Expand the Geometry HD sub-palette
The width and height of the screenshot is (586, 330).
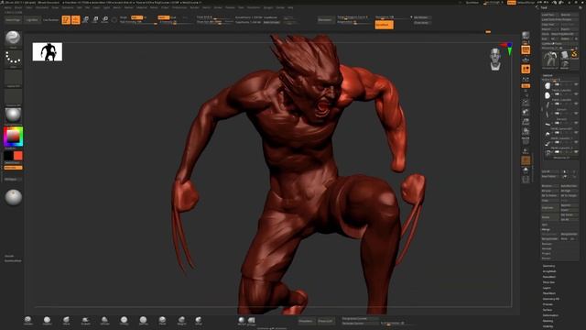click(x=551, y=299)
